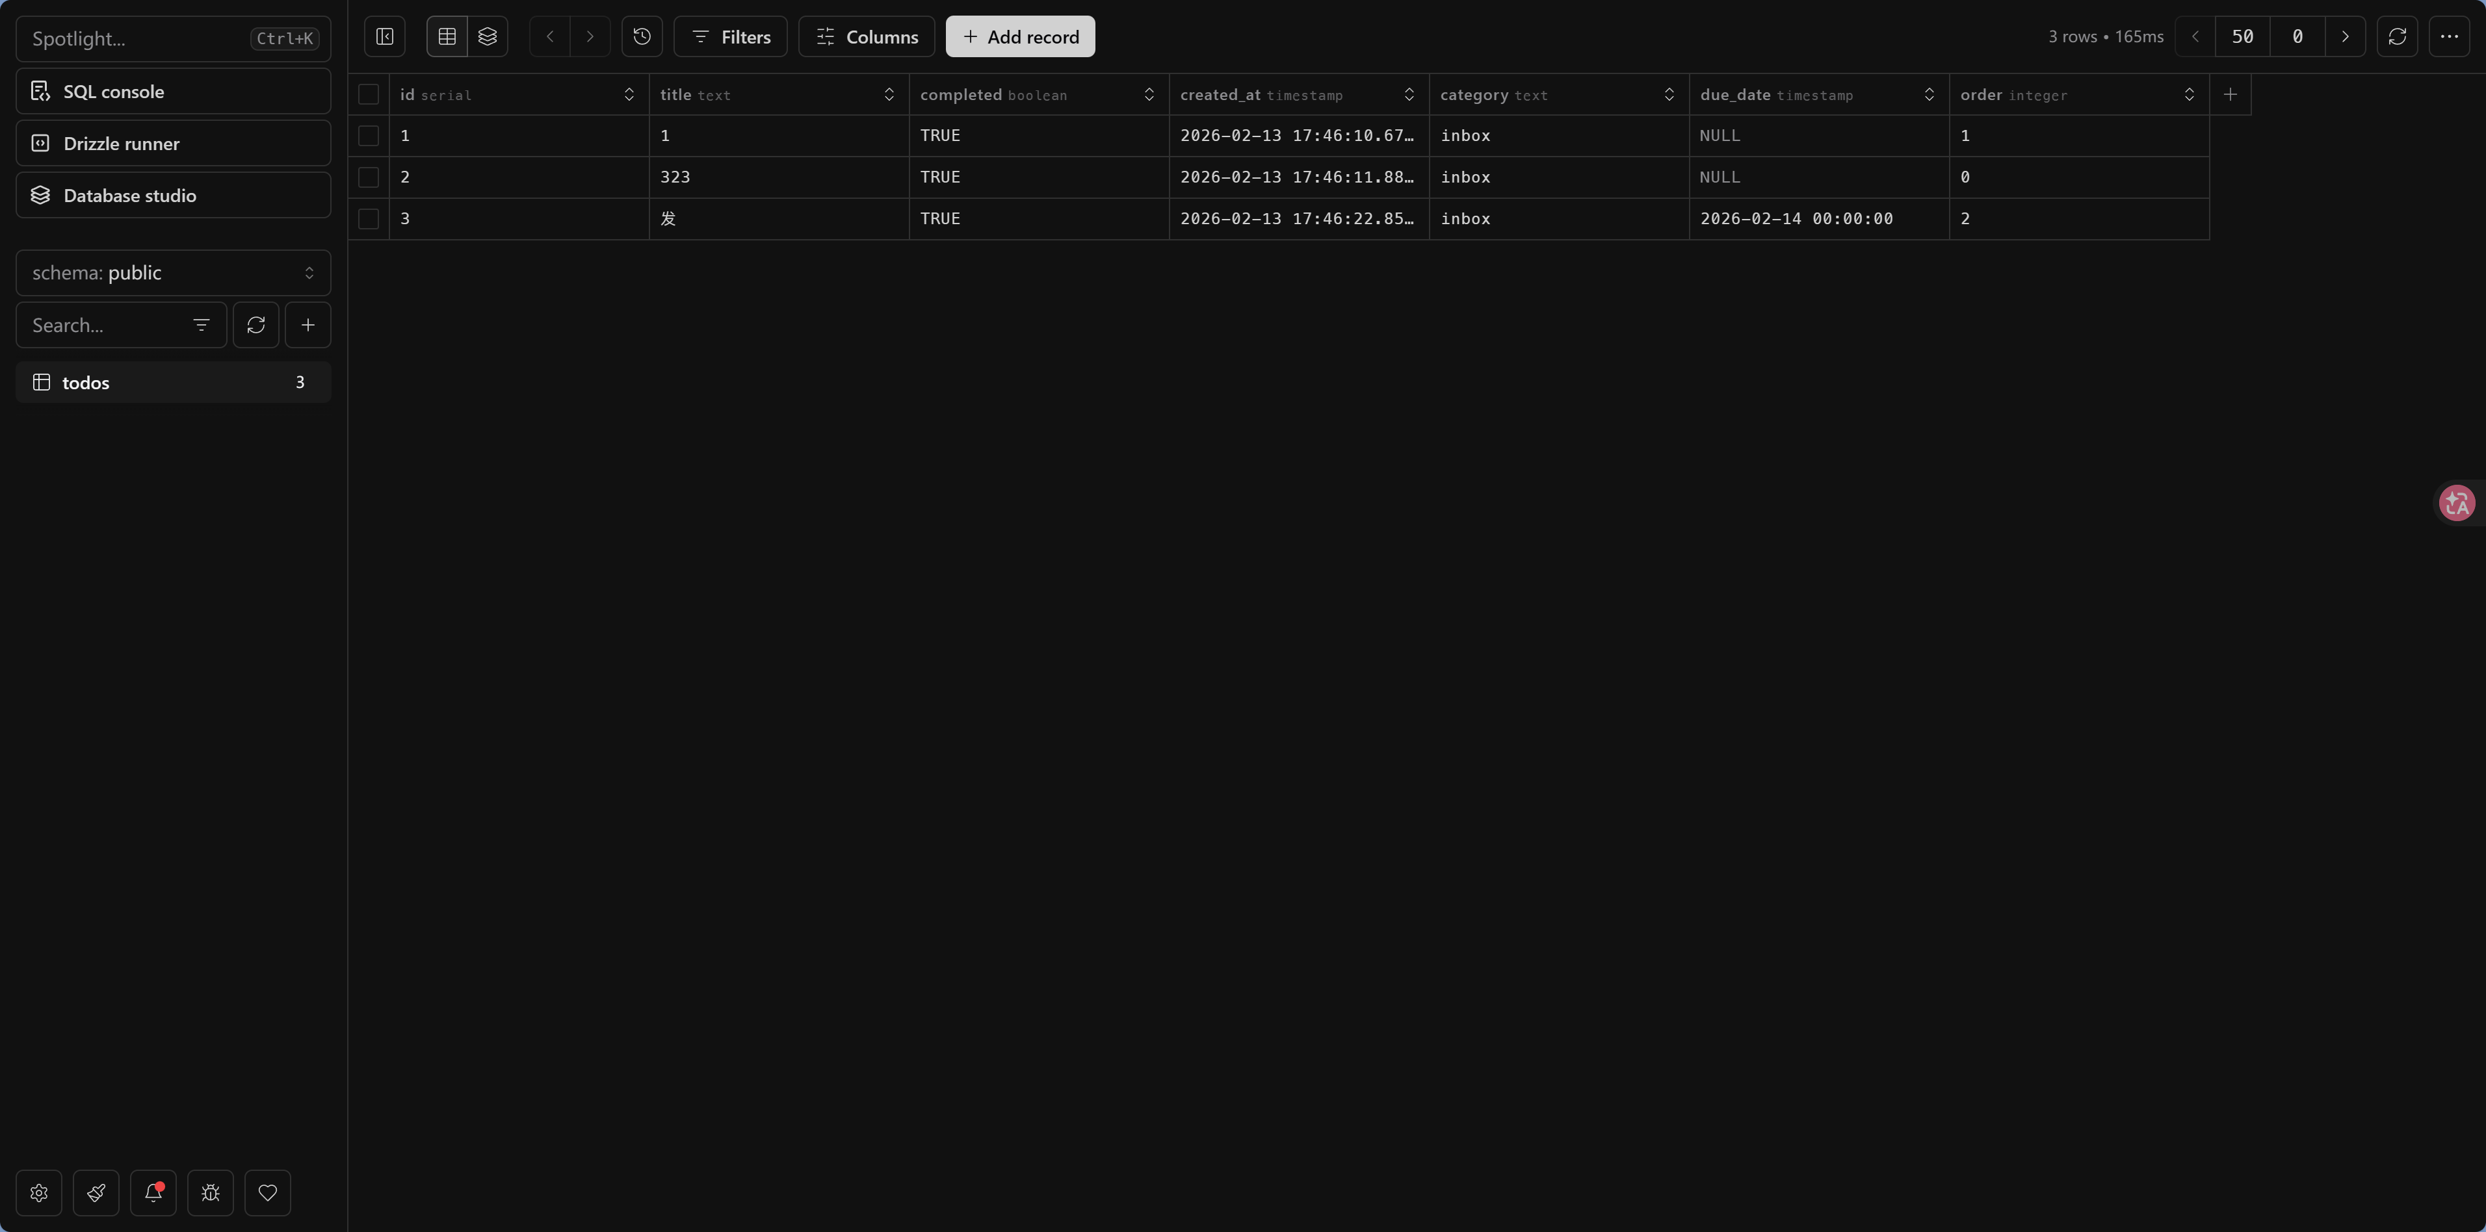The image size is (2486, 1232).
Task: Toggle select-all rows checkbox in header
Action: click(x=369, y=95)
